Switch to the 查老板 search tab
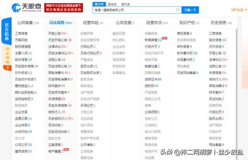The image size is (248, 160). (112, 4)
